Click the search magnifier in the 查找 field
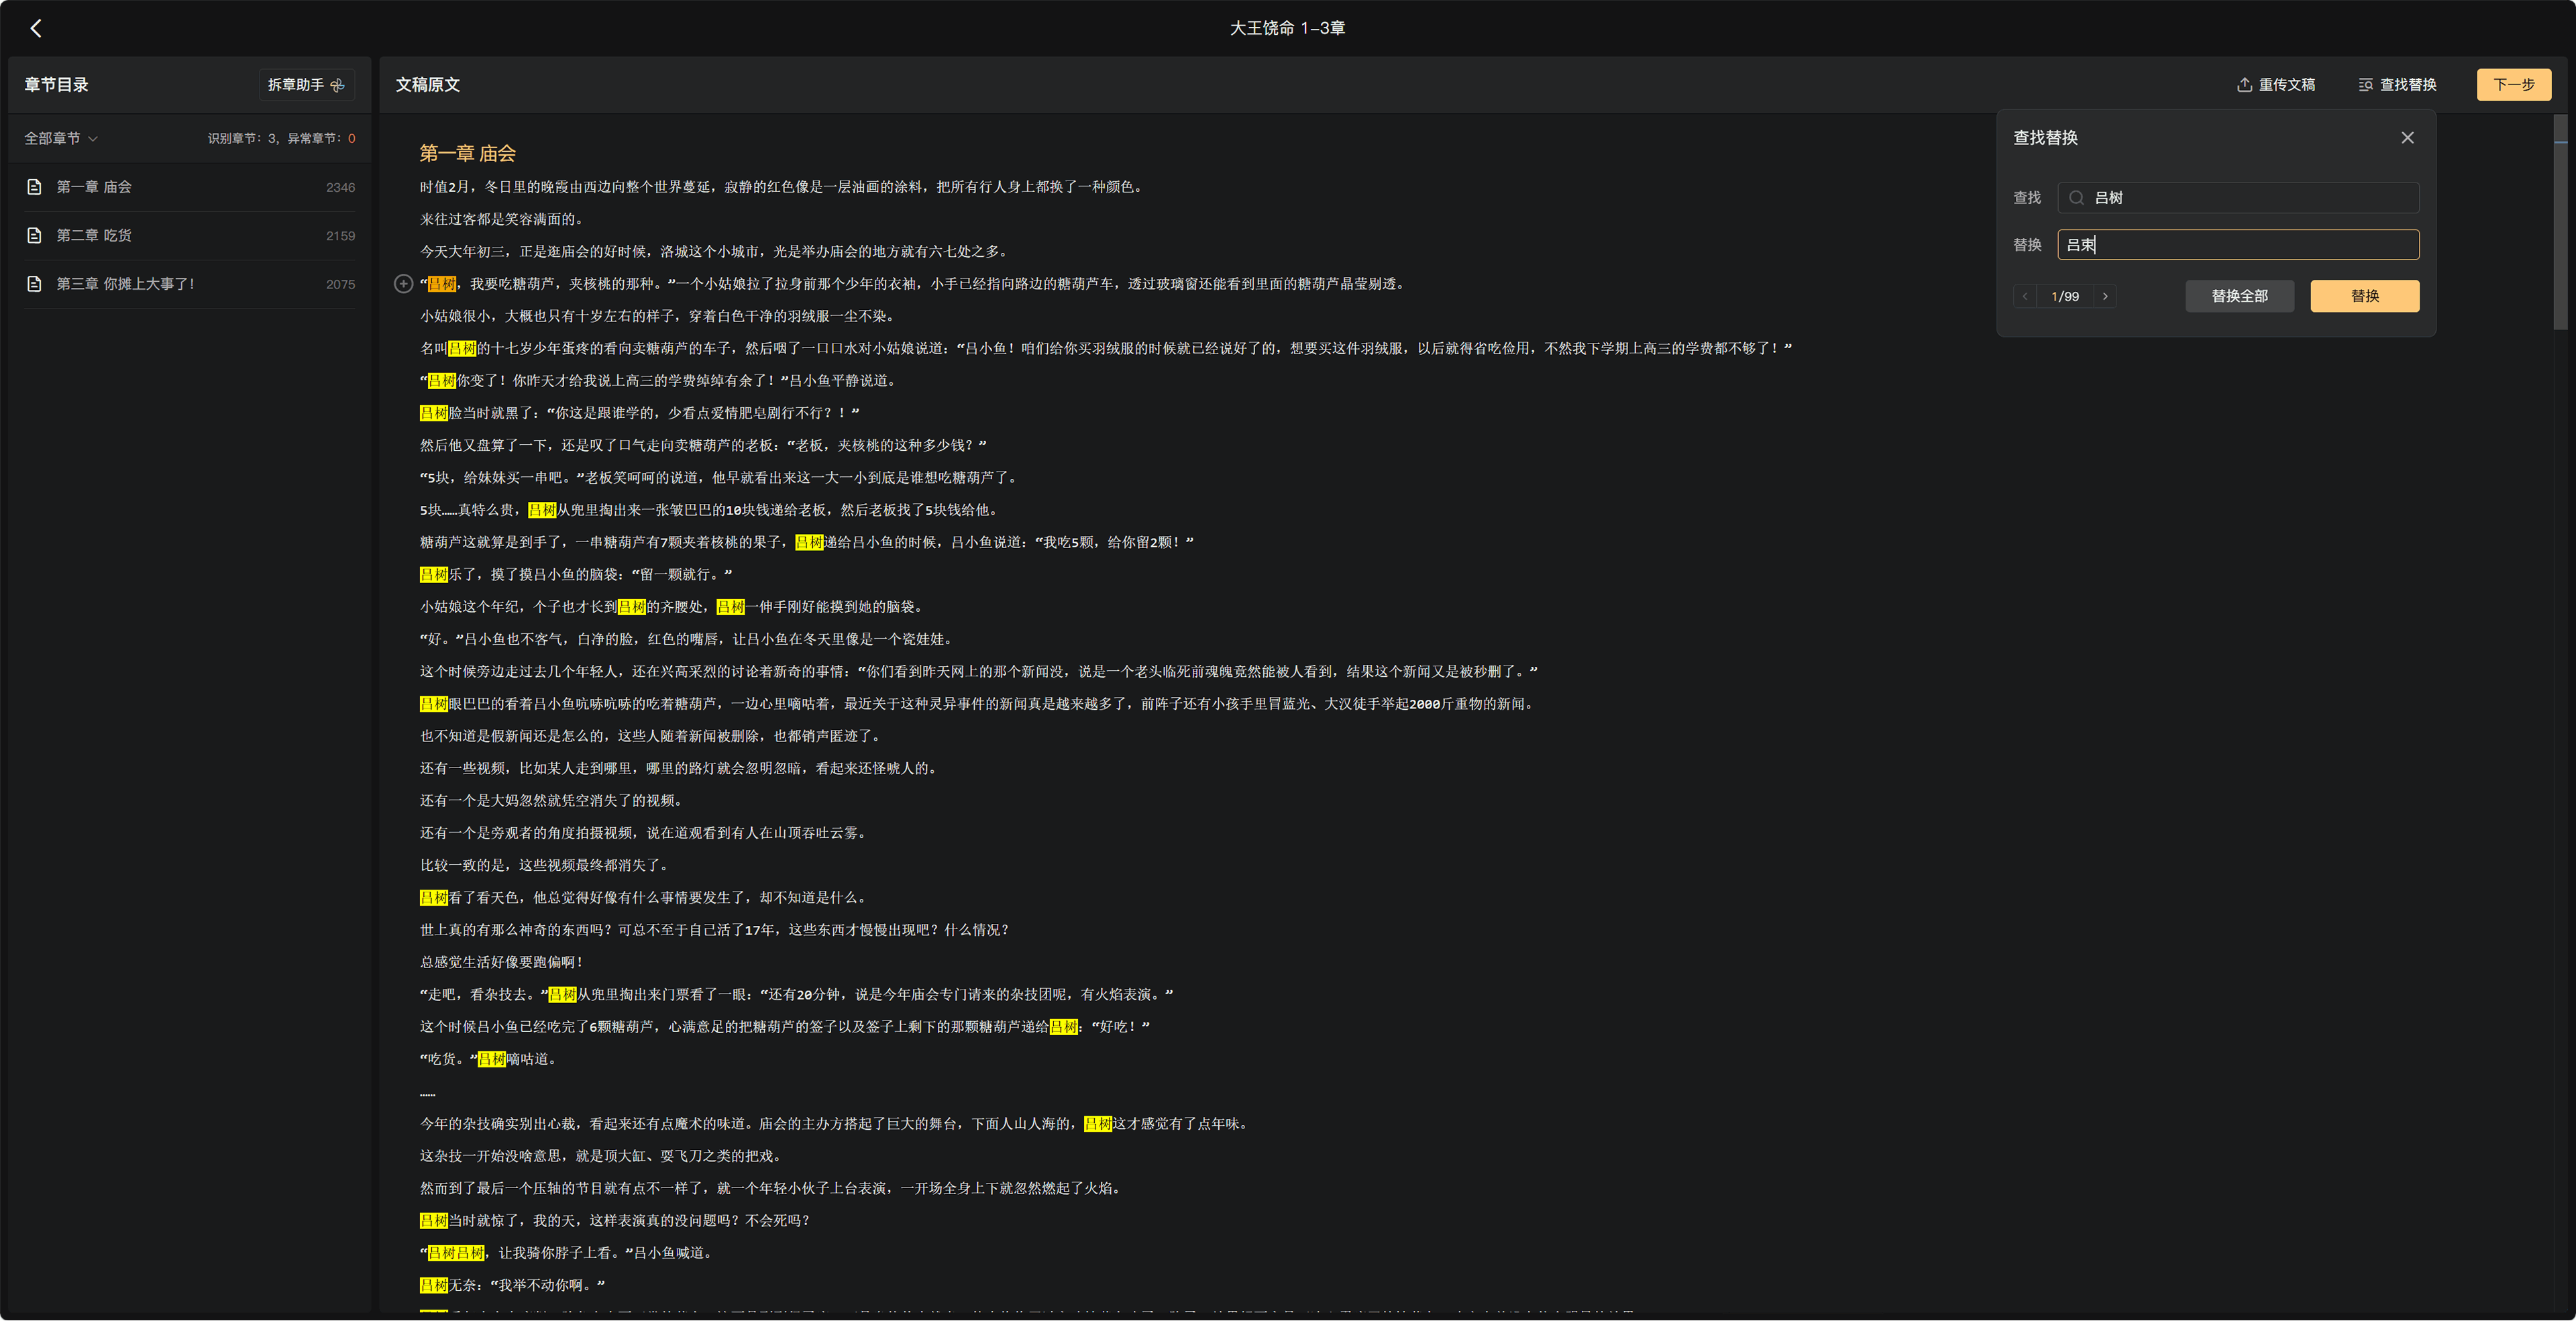Viewport: 2576px width, 1321px height. (x=2076, y=198)
